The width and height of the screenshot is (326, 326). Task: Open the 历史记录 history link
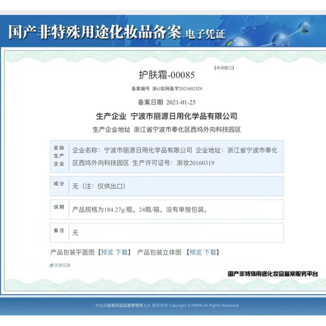62,265
